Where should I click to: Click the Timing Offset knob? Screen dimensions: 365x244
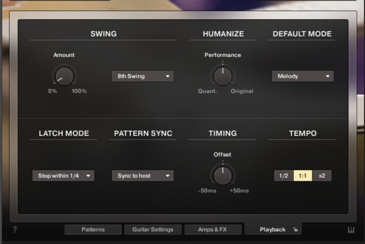coord(223,176)
